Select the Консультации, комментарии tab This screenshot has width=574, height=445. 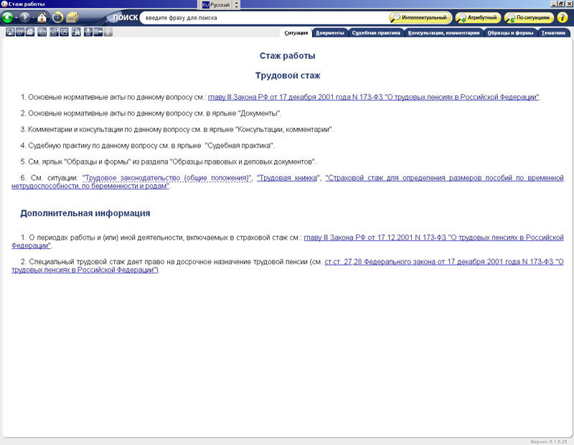tap(443, 33)
